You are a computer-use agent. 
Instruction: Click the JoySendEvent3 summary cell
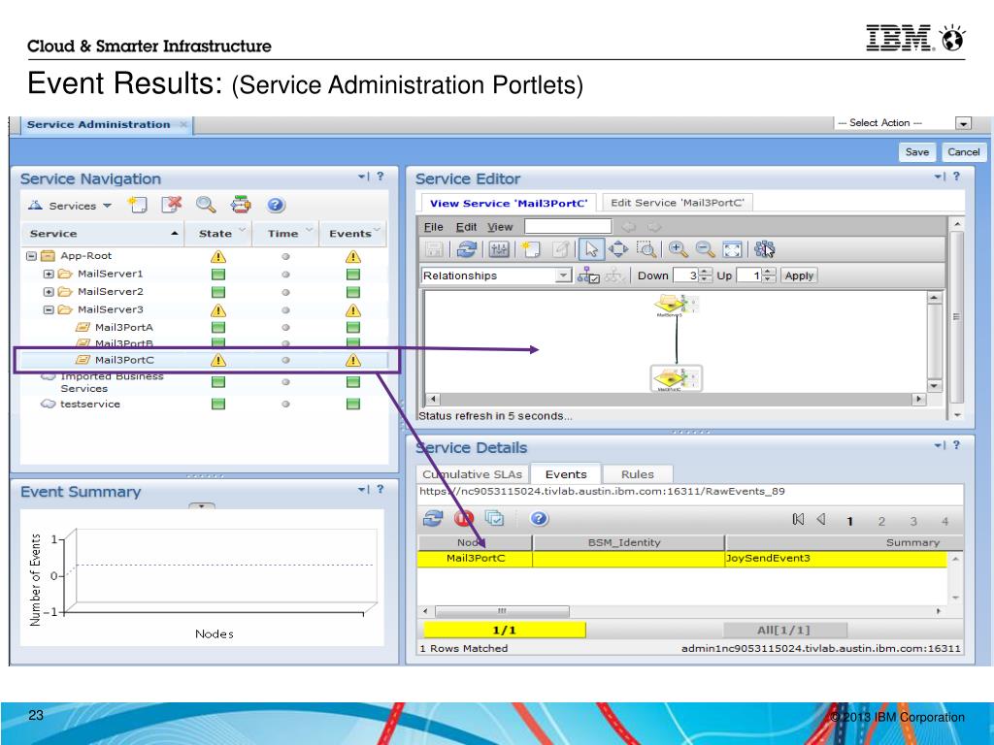coord(836,559)
